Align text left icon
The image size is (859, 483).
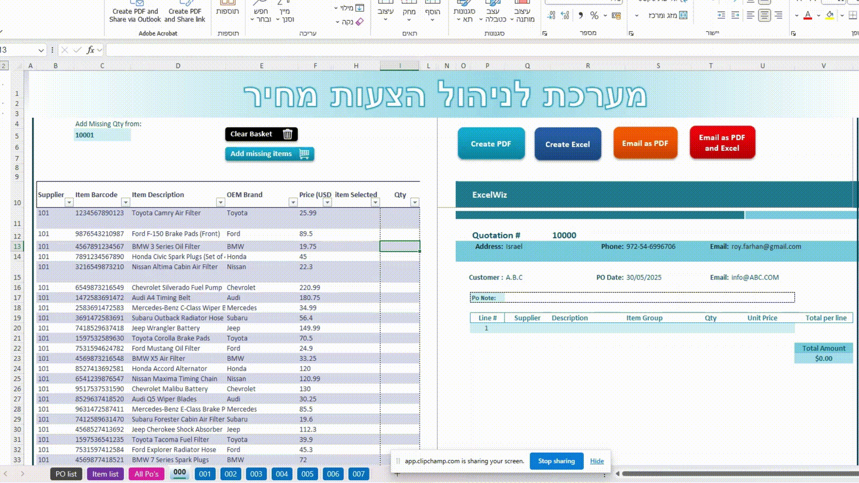pyautogui.click(x=750, y=15)
